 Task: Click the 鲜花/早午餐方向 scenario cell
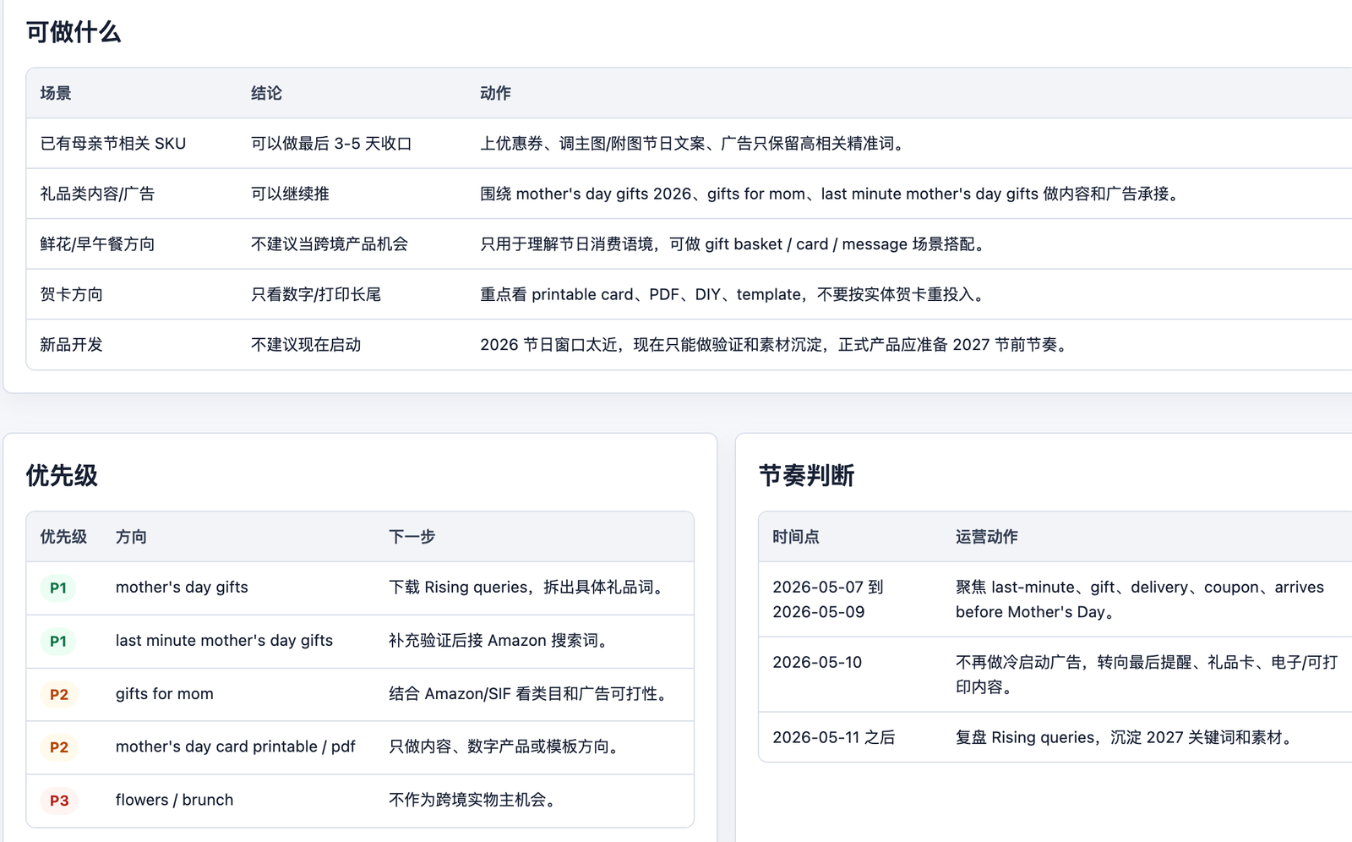[97, 244]
